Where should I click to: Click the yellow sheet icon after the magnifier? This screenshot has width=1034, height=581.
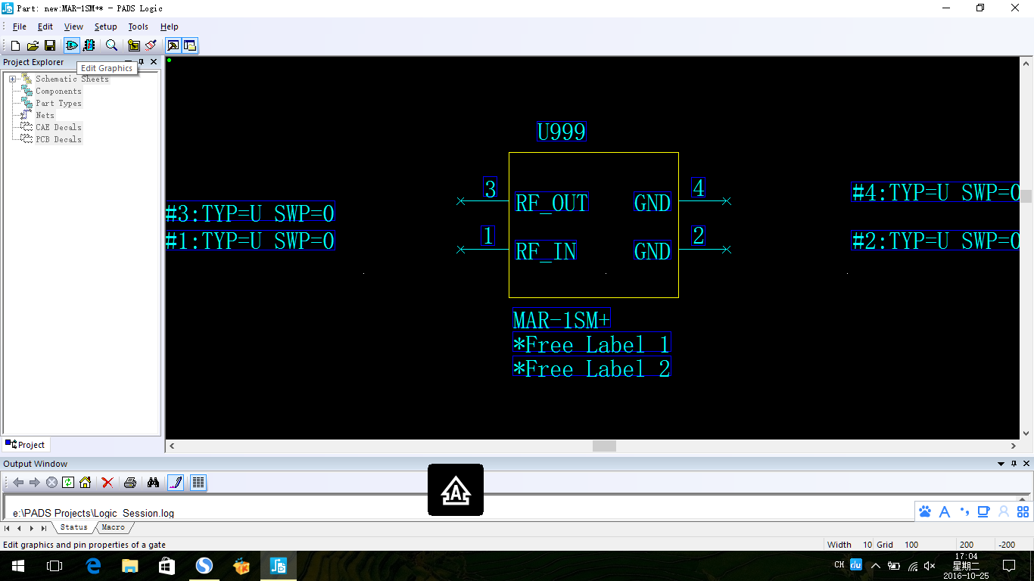coord(134,45)
